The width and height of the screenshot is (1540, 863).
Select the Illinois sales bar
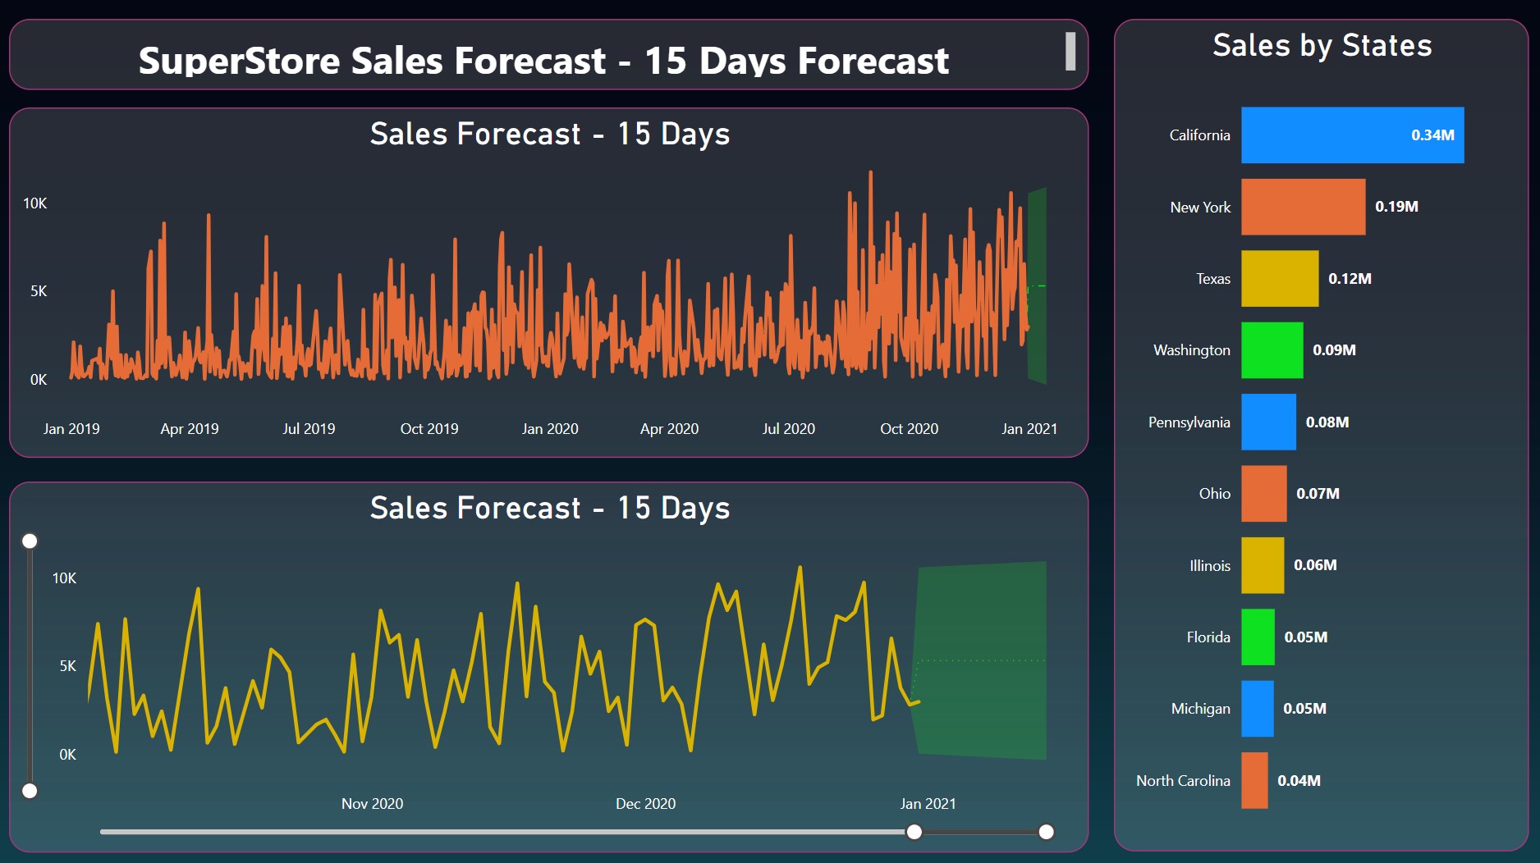(1263, 565)
